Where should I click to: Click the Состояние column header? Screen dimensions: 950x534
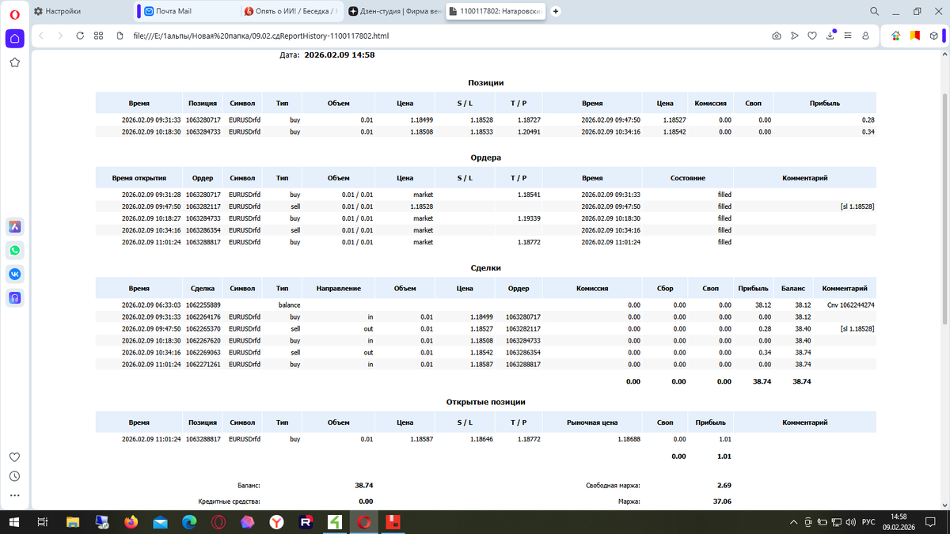(688, 178)
